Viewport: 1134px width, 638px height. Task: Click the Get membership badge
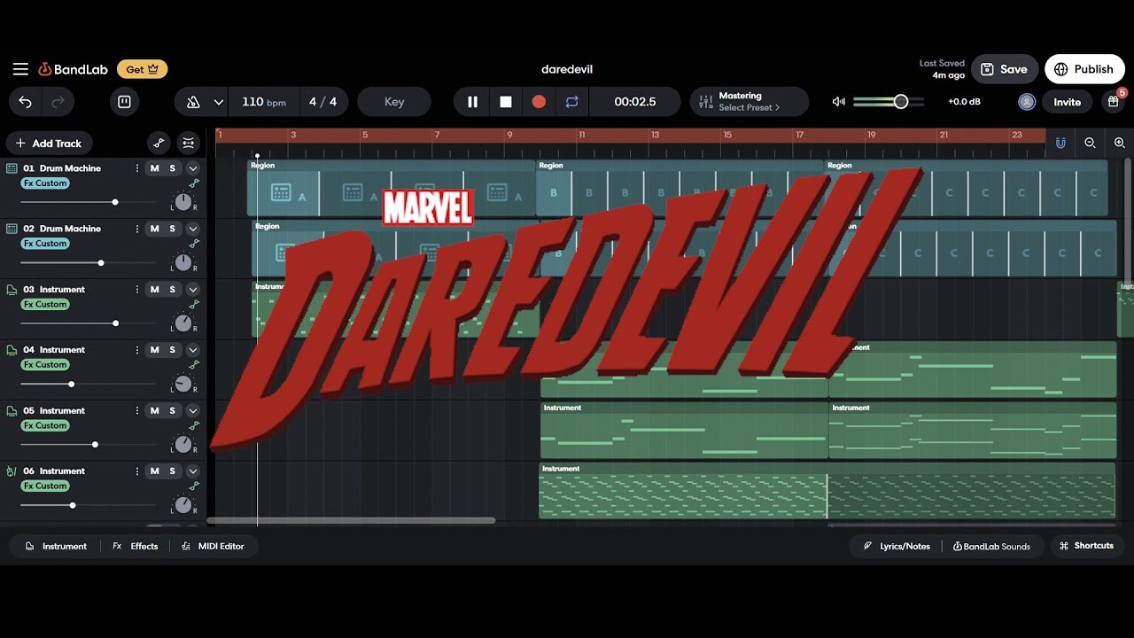142,69
